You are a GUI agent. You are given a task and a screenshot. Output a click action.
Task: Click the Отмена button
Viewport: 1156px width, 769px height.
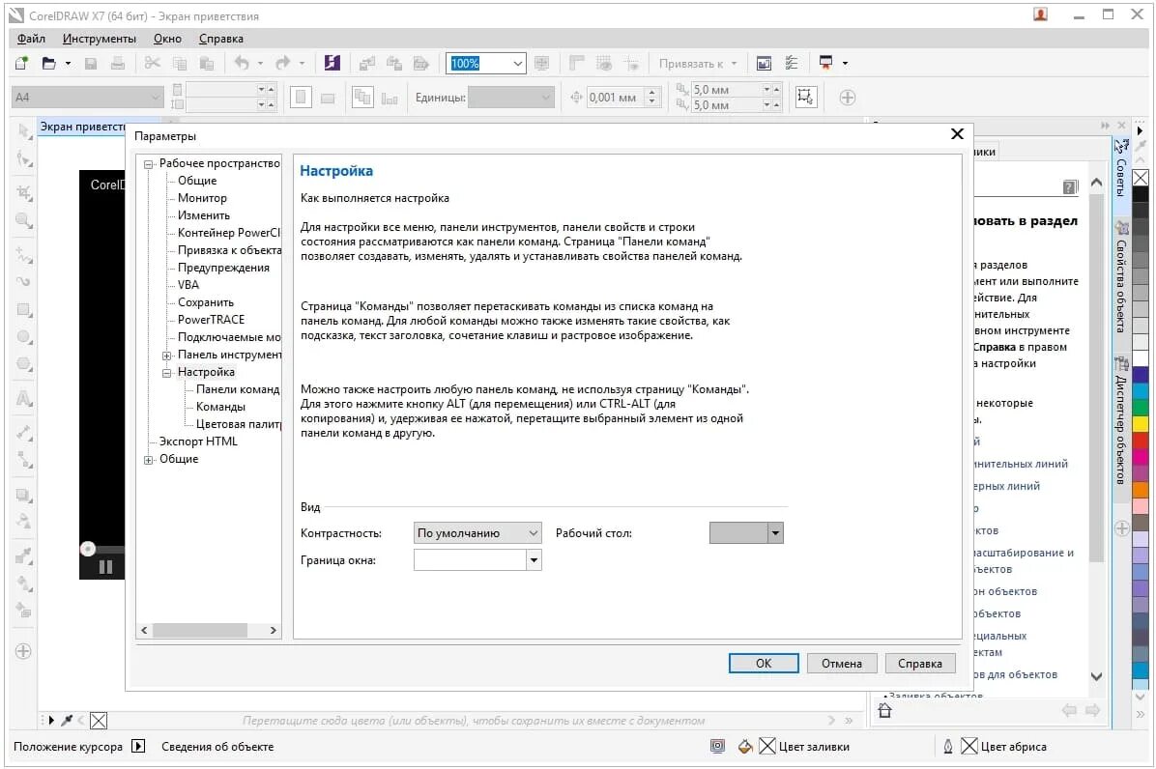click(841, 663)
